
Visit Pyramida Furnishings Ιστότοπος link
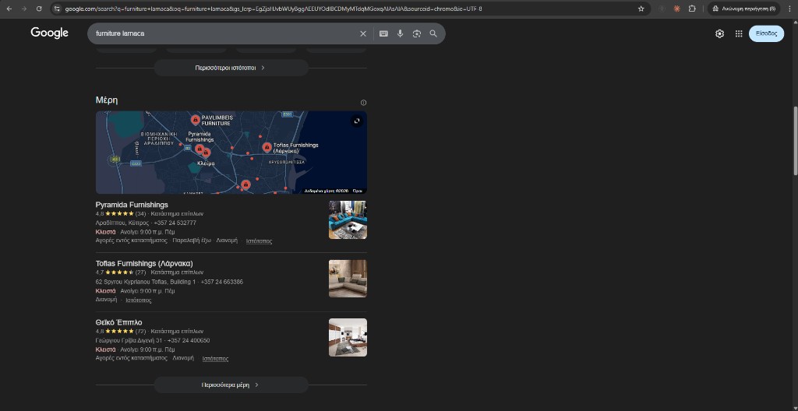coord(259,241)
